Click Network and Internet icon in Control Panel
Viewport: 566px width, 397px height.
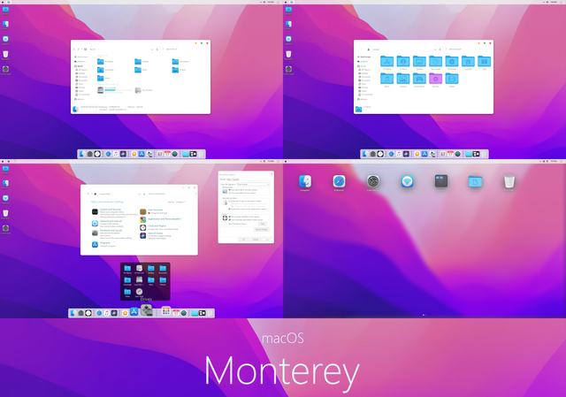[x=95, y=224]
